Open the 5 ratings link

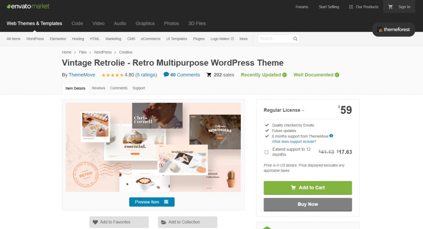pyautogui.click(x=146, y=75)
